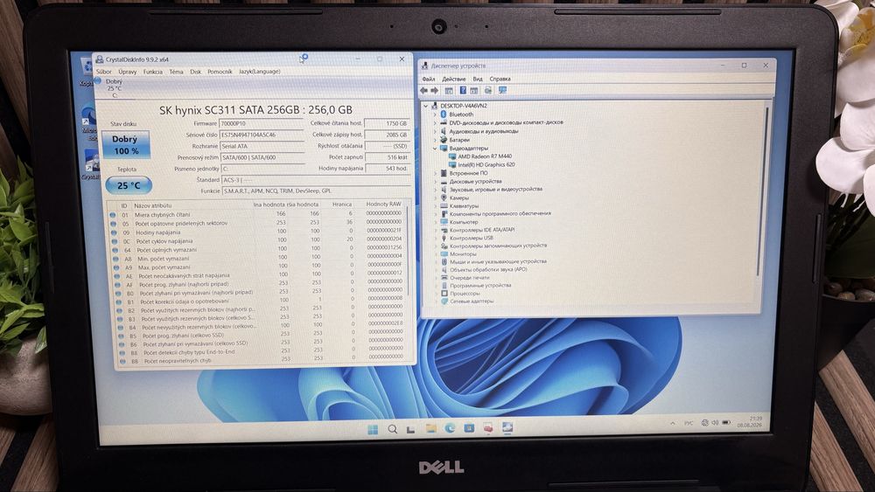The image size is (875, 492).
Task: Click the AMD Radeon R7 M440 adapter icon
Action: point(452,156)
